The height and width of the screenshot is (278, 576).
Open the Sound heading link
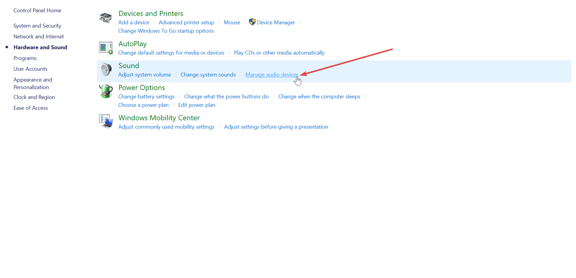pos(129,65)
